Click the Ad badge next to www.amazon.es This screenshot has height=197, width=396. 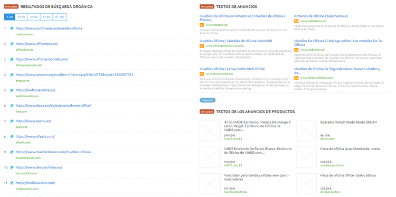pyautogui.click(x=202, y=25)
